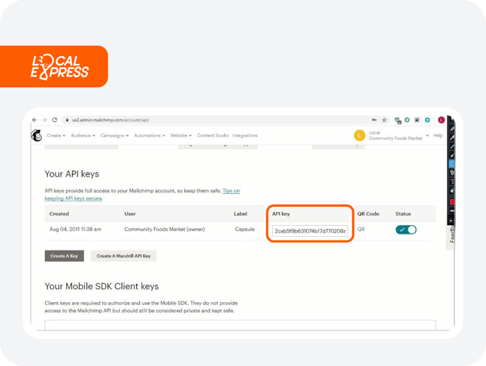486x366 pixels.
Task: Click the browser address bar URL
Action: tap(111, 120)
